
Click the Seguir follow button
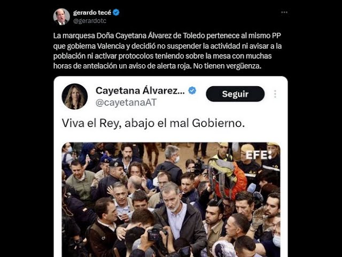click(235, 94)
